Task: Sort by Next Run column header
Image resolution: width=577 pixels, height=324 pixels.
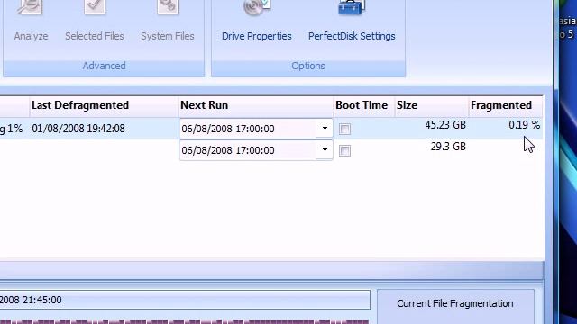Action: point(256,106)
